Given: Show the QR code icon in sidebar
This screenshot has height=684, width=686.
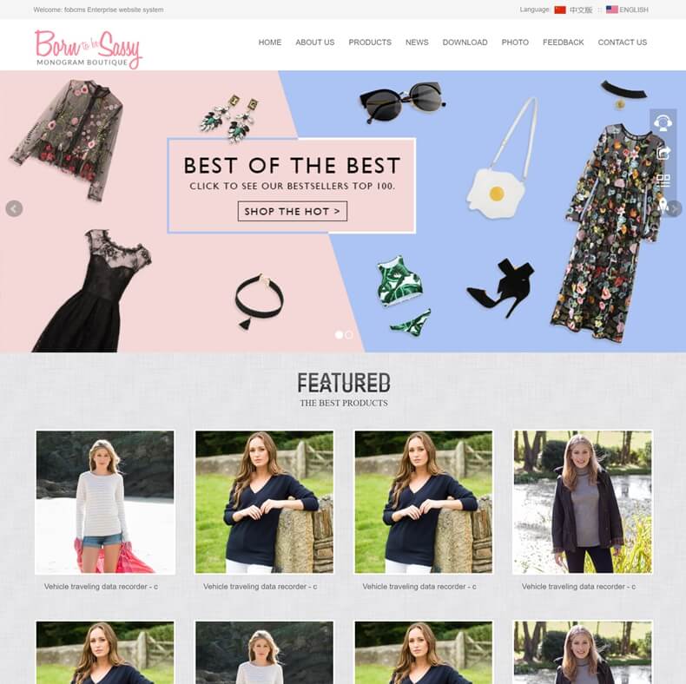Looking at the screenshot, I should click(x=663, y=181).
